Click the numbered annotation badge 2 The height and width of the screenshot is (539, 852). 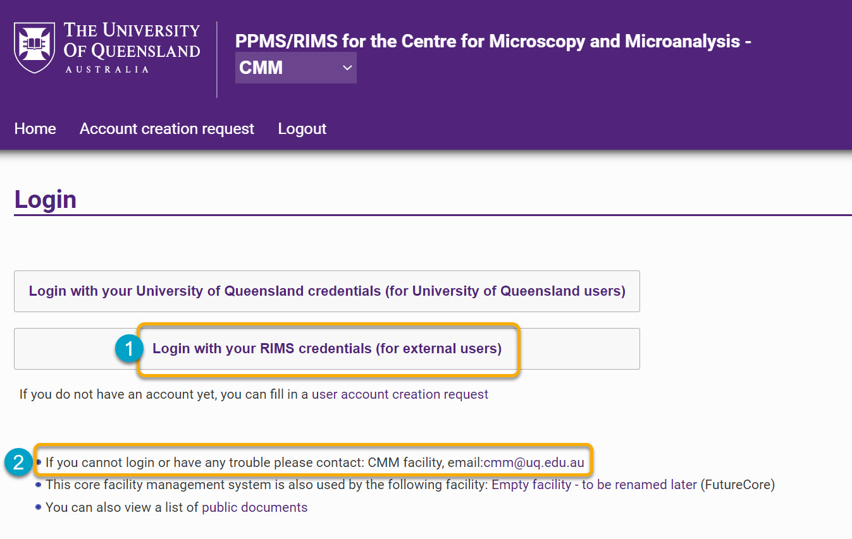click(x=19, y=462)
